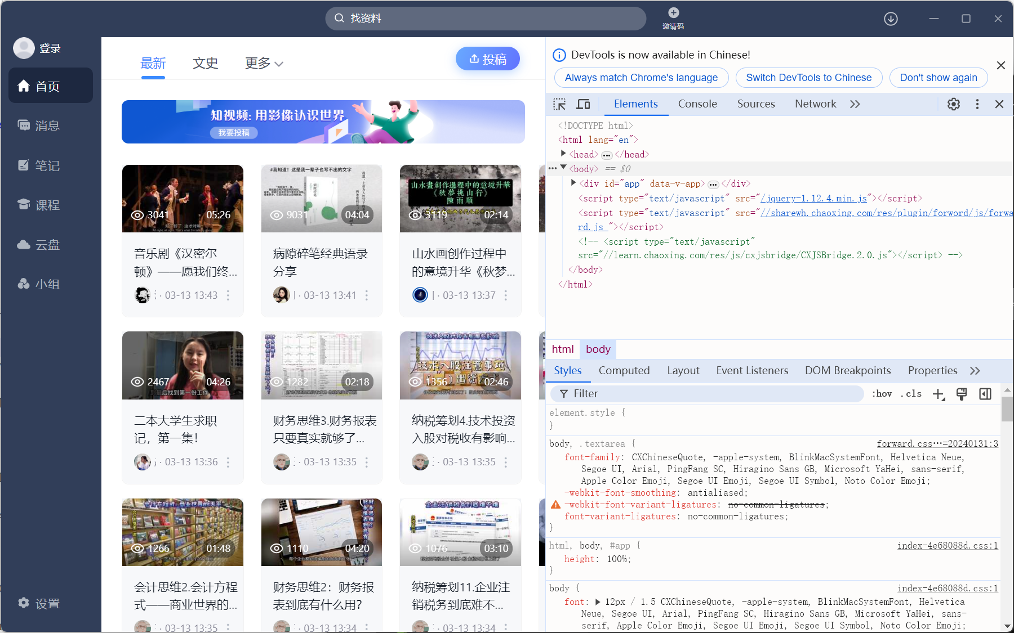Open the 首页 home sidebar item
The image size is (1014, 633).
coord(51,86)
